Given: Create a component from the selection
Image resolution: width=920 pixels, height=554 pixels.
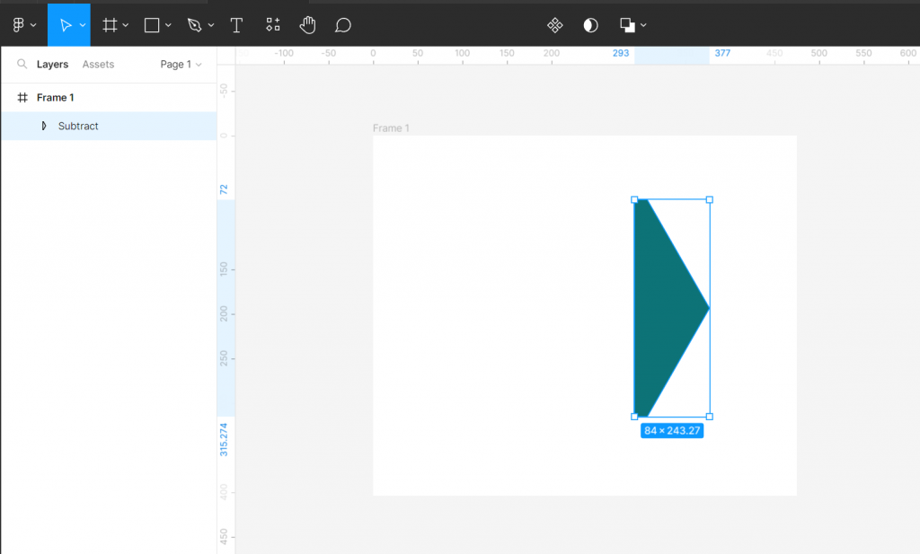Looking at the screenshot, I should [554, 24].
